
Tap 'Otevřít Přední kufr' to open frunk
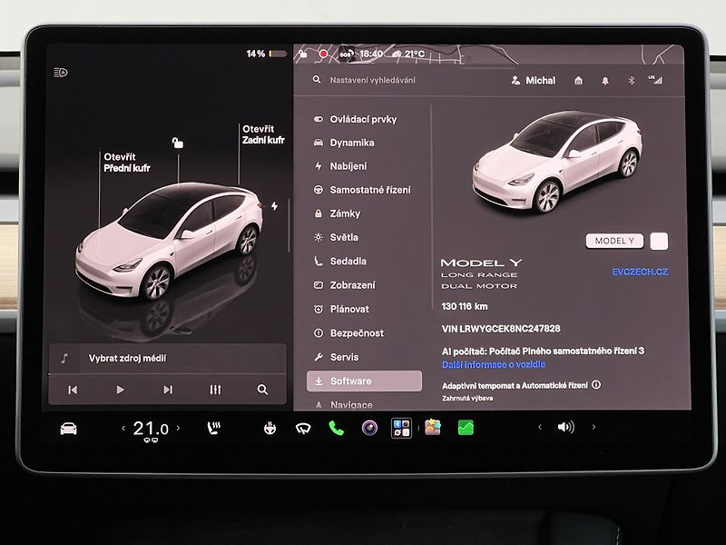(x=127, y=163)
